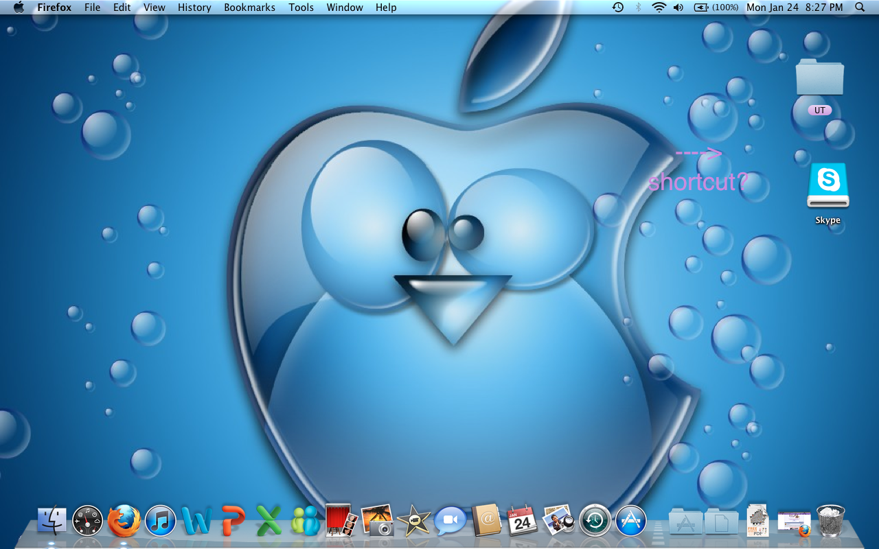879x549 pixels.
Task: Open the Firefox application menu
Action: click(54, 8)
